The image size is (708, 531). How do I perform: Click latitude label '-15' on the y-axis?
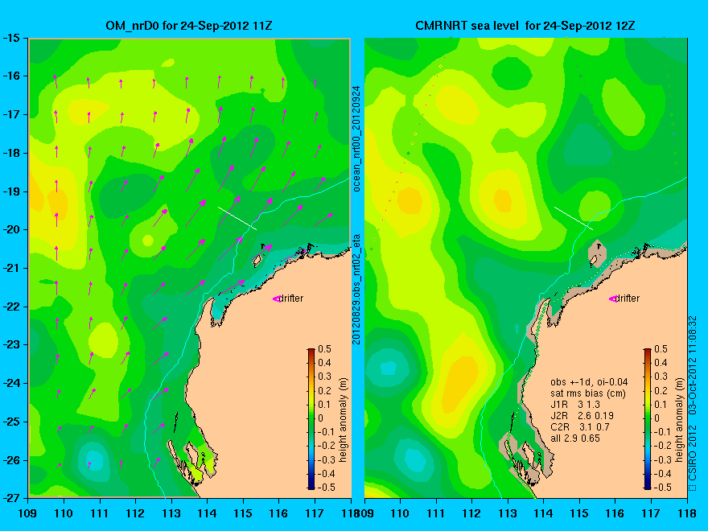10,38
